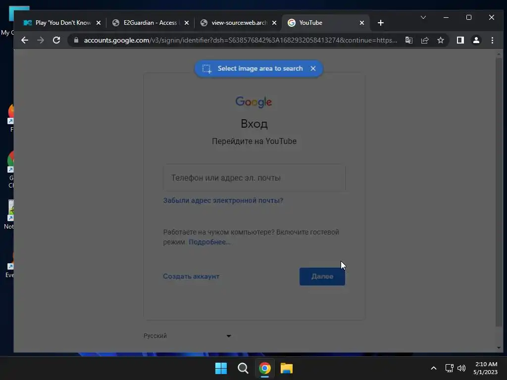Click the address bar URL

click(x=241, y=40)
